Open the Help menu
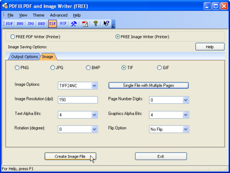 coord(77,15)
